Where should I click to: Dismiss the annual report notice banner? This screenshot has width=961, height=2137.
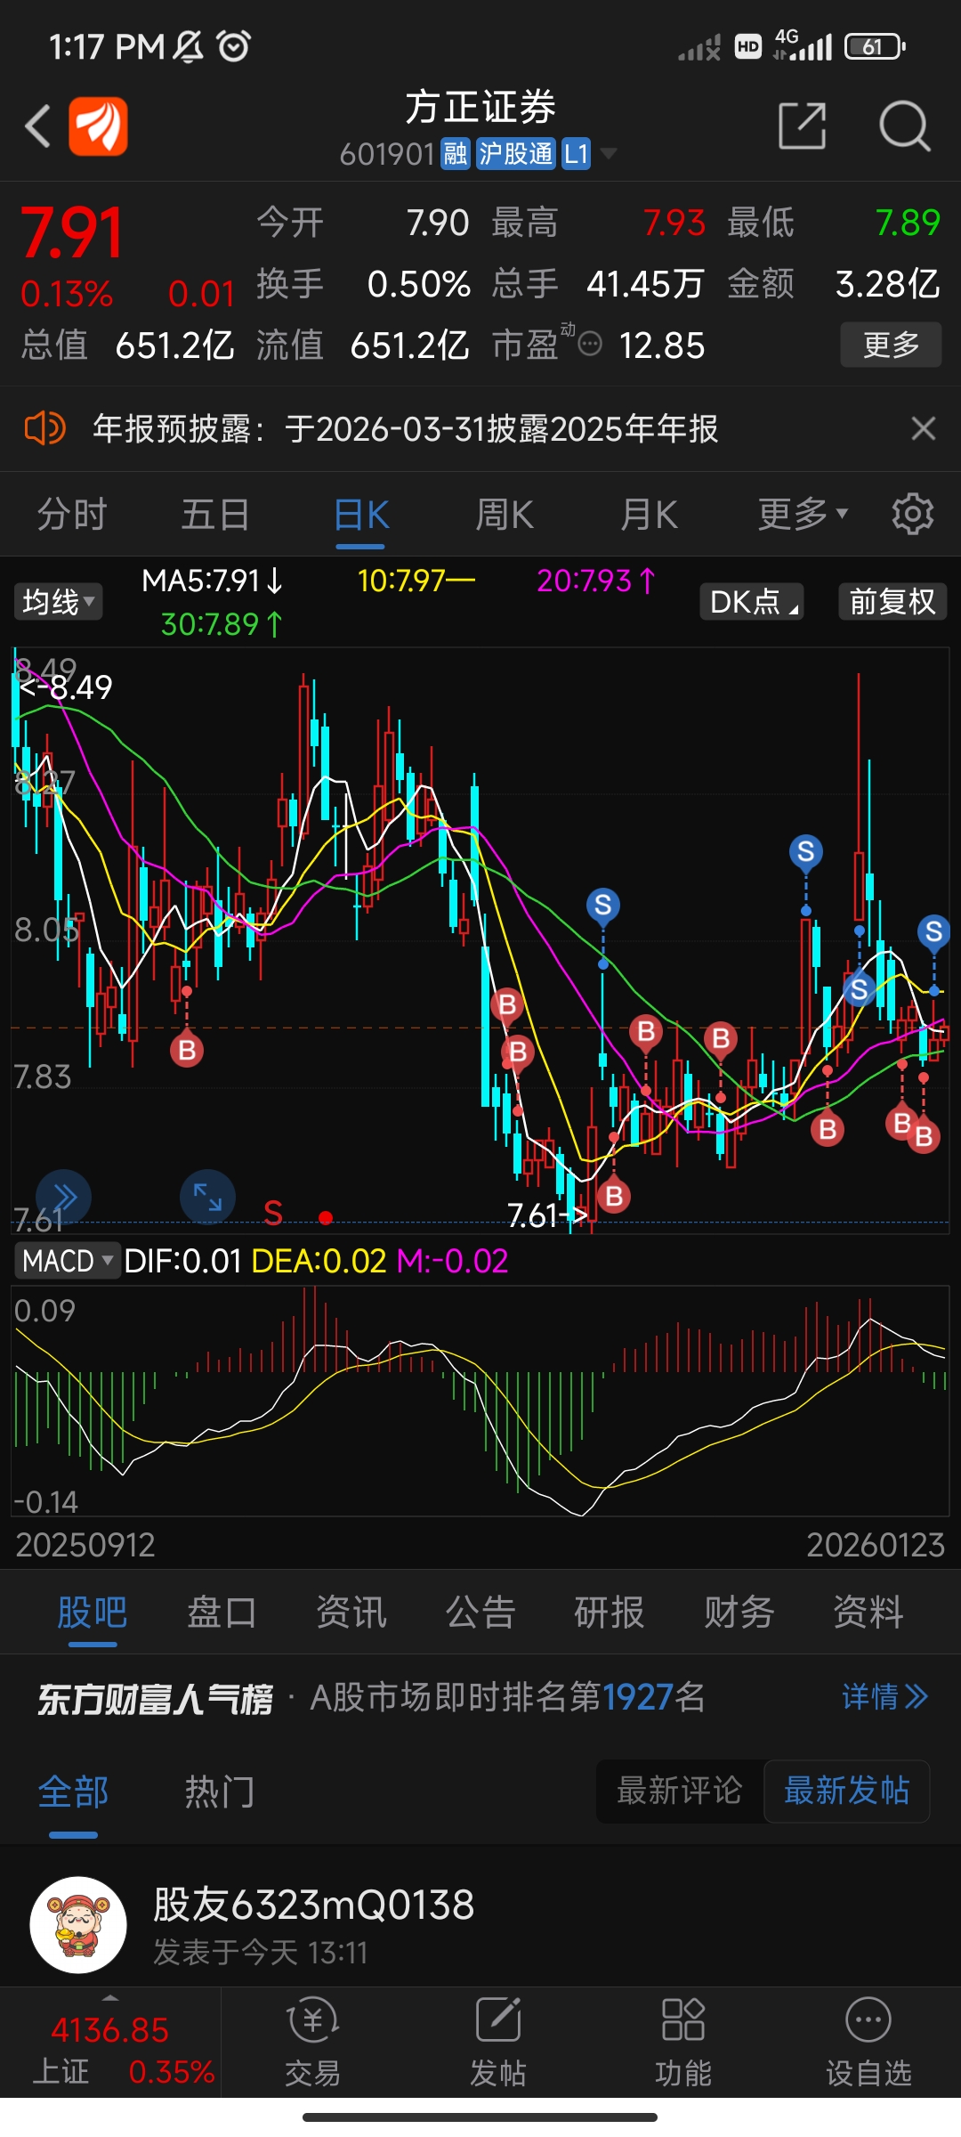click(x=924, y=428)
